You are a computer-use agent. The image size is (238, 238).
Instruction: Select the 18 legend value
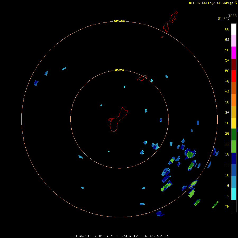point(227,154)
